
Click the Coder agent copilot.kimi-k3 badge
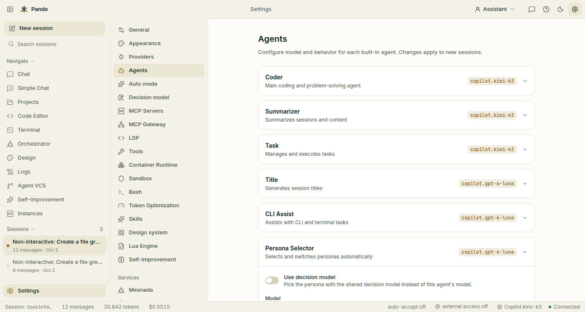tap(492, 81)
